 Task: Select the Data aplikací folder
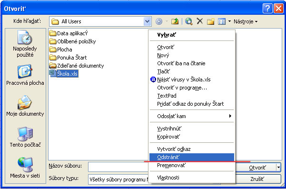[69, 33]
